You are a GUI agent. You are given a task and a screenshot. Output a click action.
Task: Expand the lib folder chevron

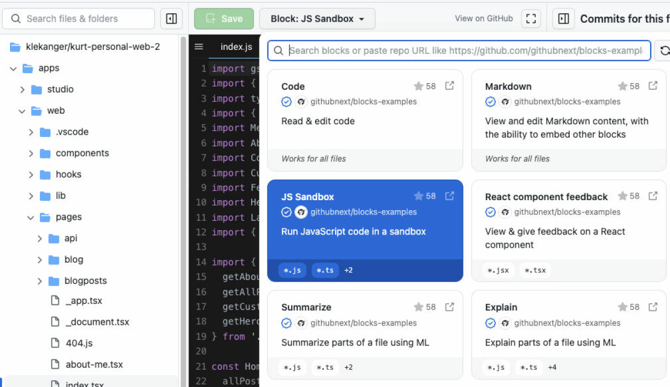(x=31, y=196)
